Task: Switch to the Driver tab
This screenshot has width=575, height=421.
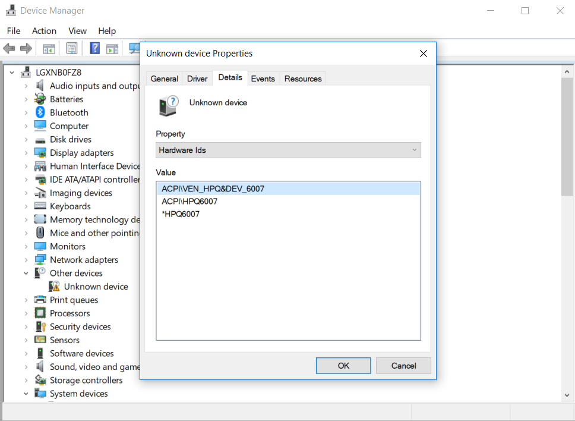Action: click(197, 78)
